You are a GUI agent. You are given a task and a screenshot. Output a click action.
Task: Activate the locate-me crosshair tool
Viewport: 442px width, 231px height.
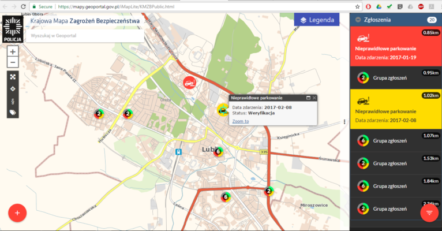(x=13, y=89)
